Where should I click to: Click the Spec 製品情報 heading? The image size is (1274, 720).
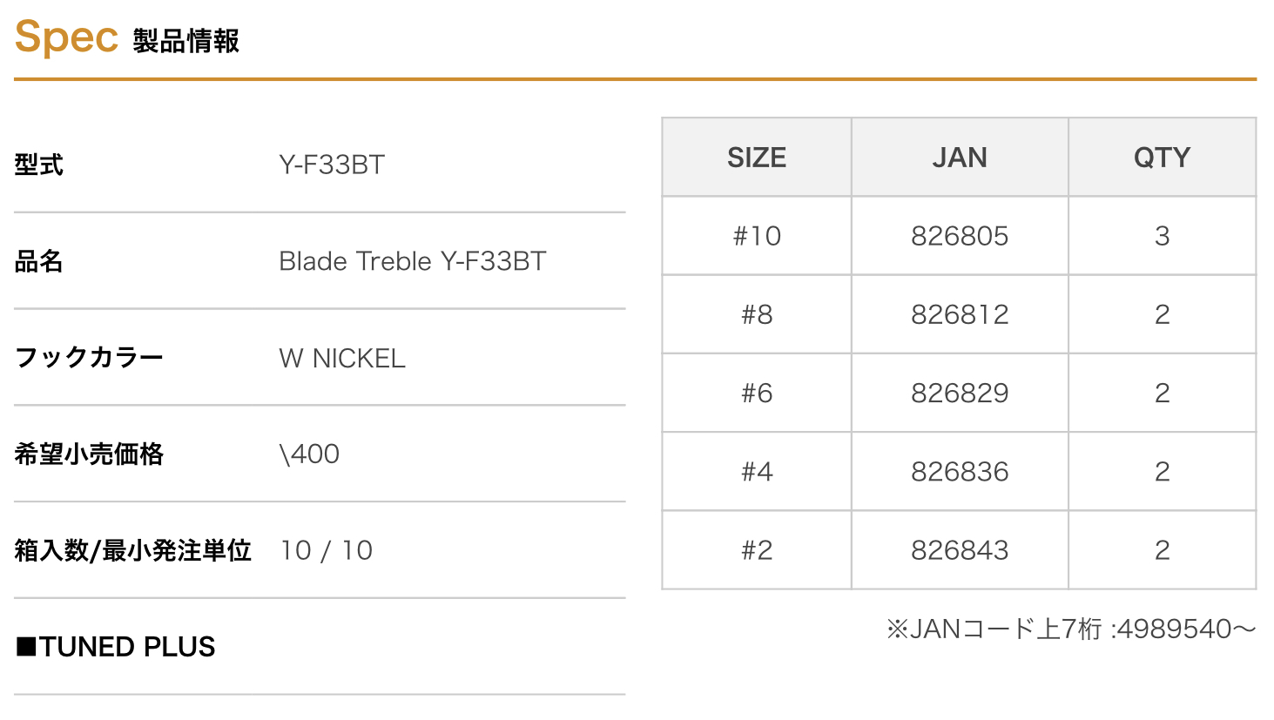pos(127,38)
